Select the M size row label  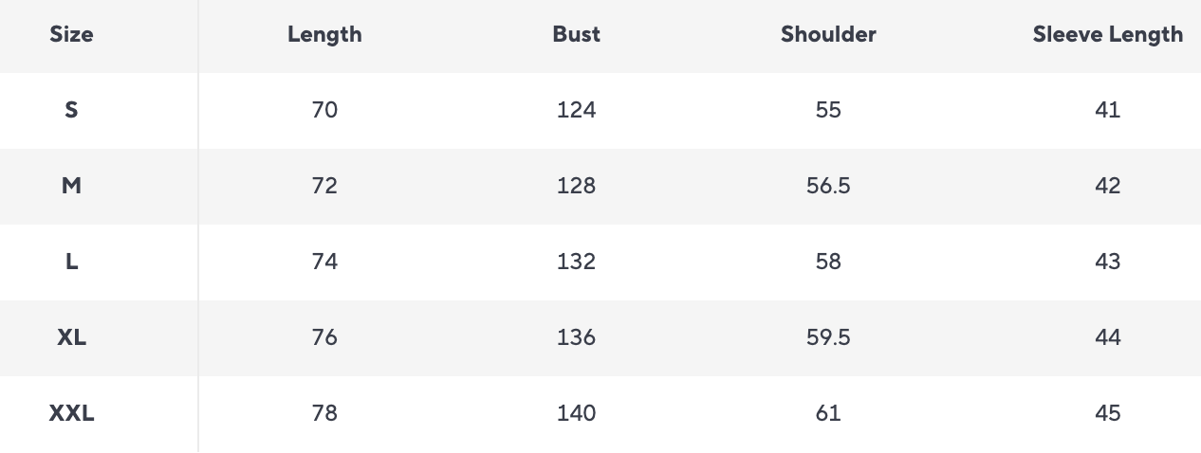[71, 186]
